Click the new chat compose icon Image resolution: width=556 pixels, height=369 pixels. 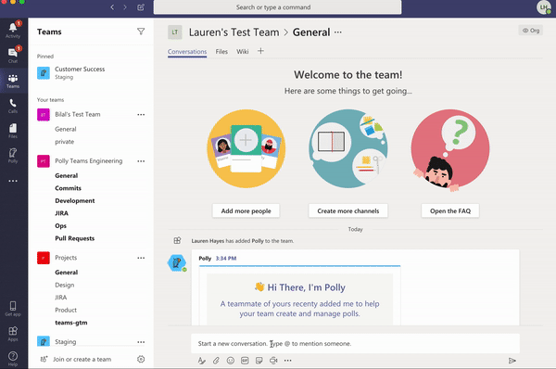141,7
